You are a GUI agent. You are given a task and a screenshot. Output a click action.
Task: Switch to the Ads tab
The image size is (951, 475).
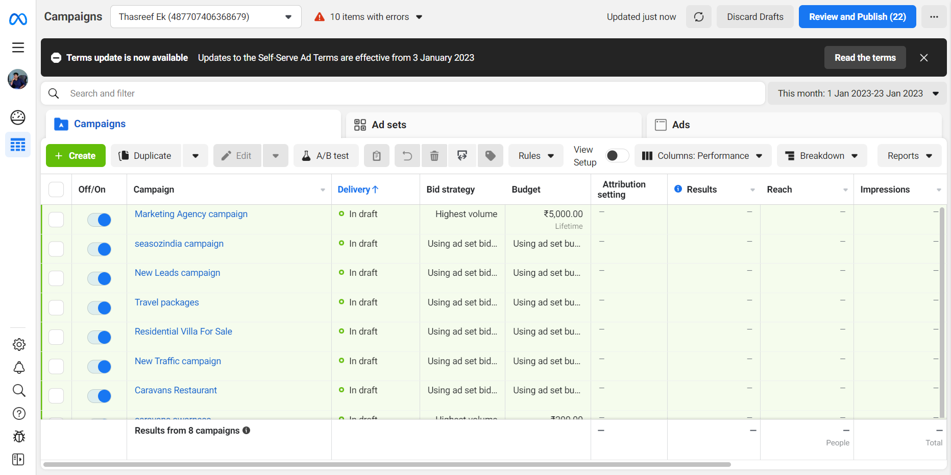[794, 125]
